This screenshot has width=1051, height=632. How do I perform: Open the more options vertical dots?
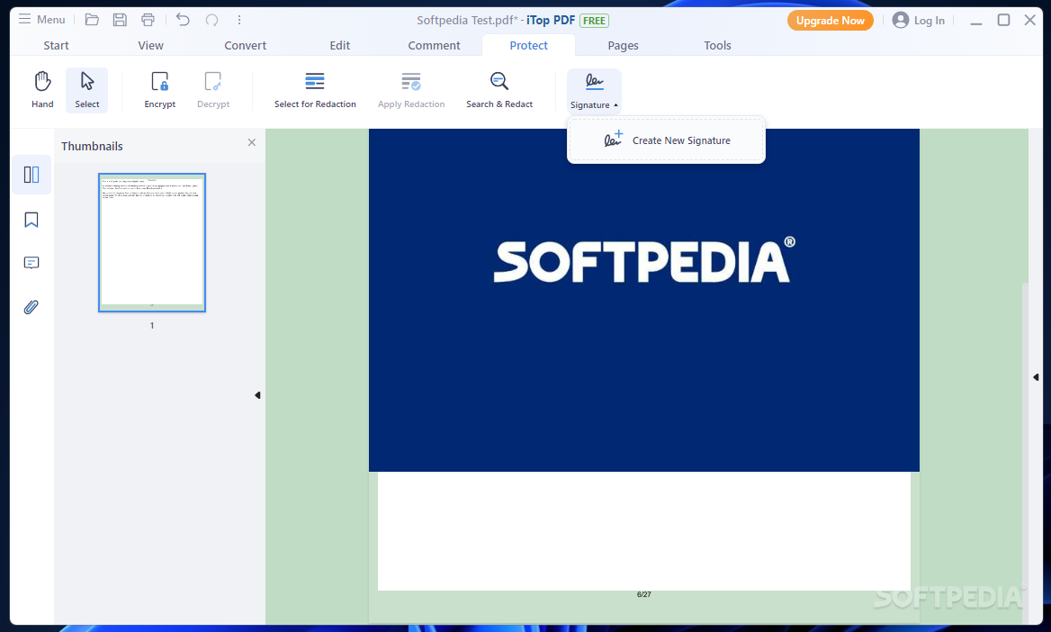tap(239, 20)
